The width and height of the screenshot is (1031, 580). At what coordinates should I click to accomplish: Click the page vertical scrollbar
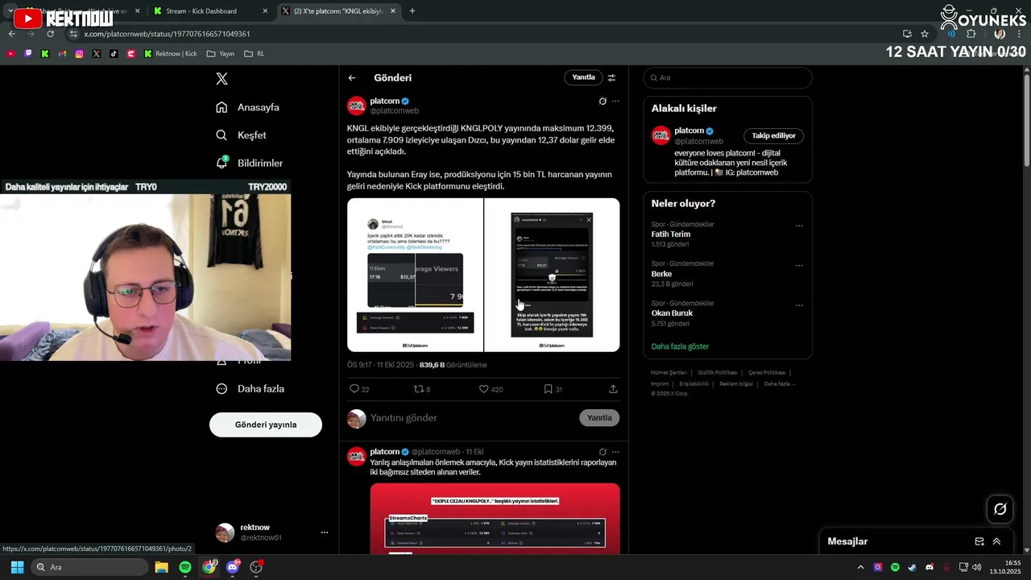[1027, 121]
